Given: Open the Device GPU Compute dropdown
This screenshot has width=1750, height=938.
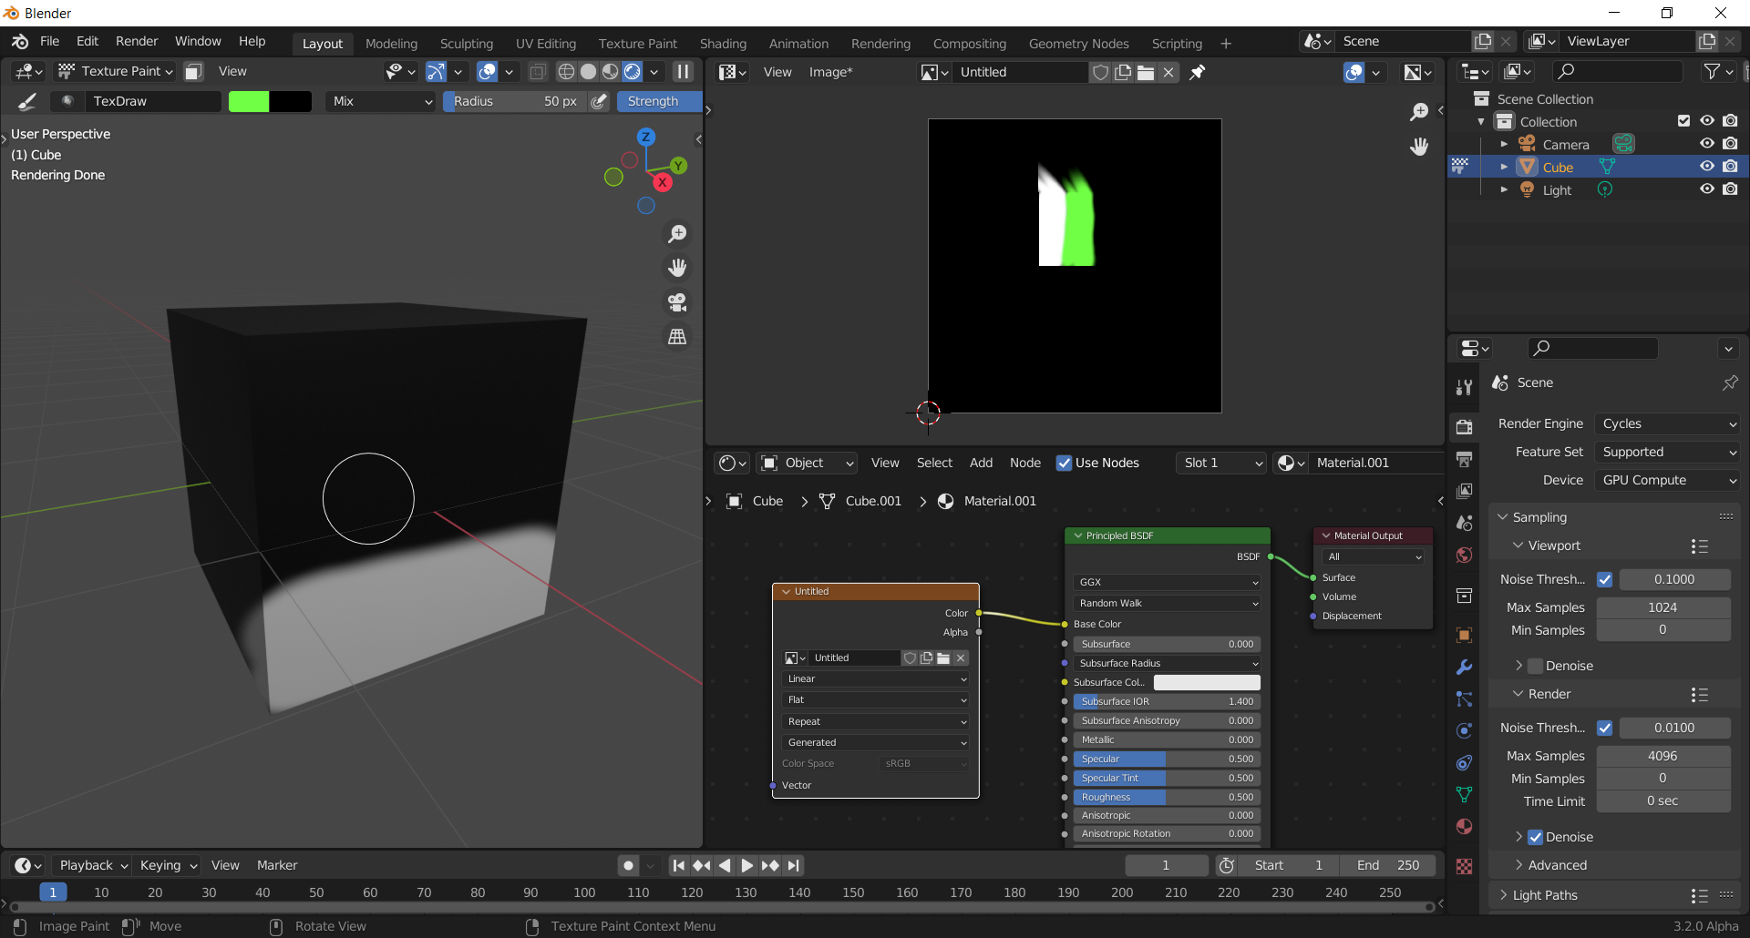Looking at the screenshot, I should (x=1668, y=480).
